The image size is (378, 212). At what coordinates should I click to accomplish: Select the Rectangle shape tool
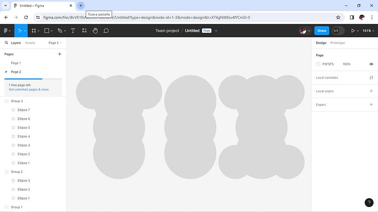point(47,30)
